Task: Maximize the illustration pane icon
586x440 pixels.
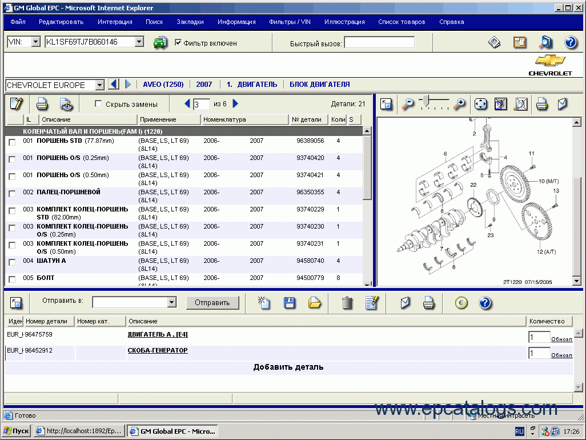Action: click(x=386, y=104)
